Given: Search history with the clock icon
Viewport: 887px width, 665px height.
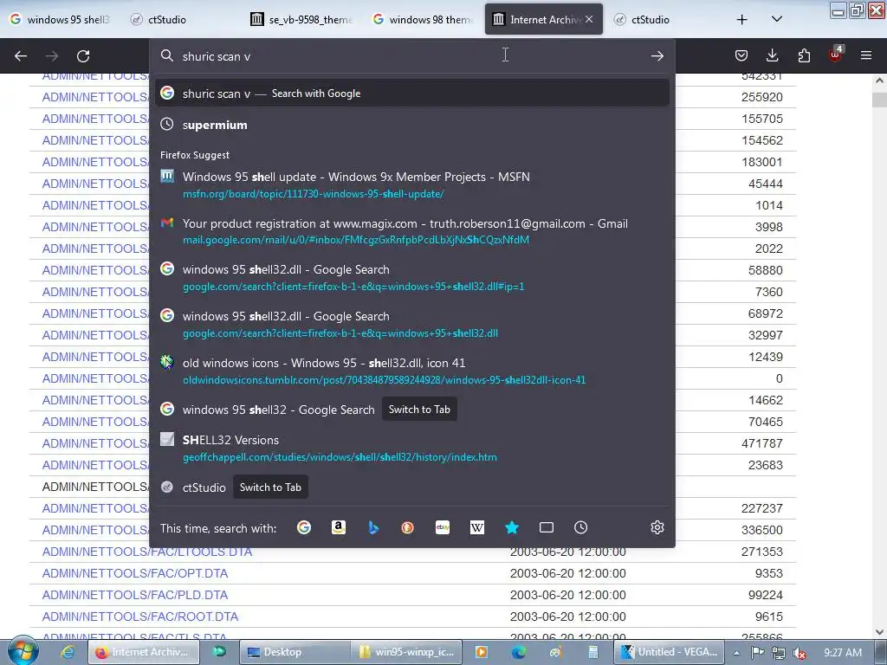Looking at the screenshot, I should [581, 527].
